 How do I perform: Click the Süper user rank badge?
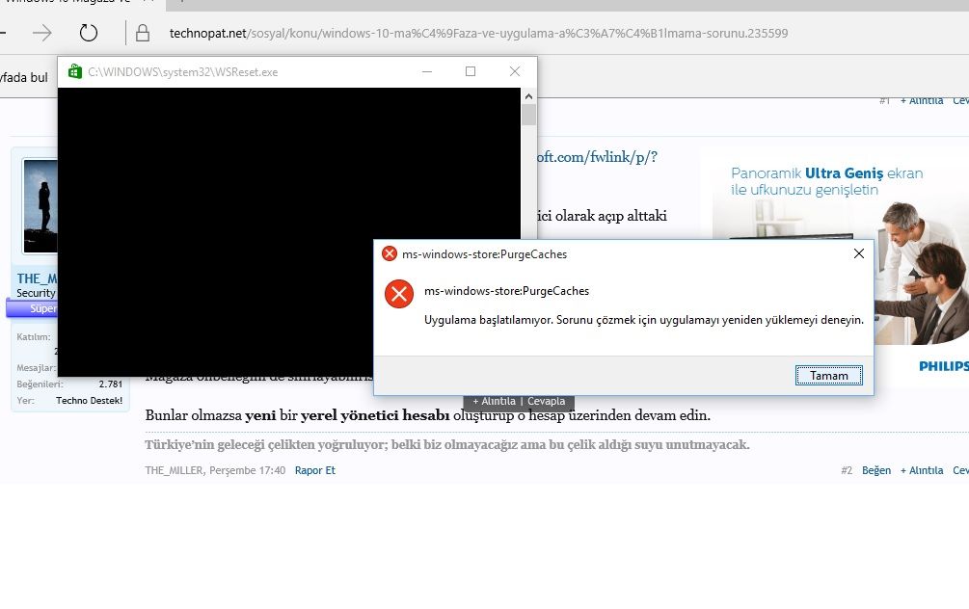[x=32, y=307]
